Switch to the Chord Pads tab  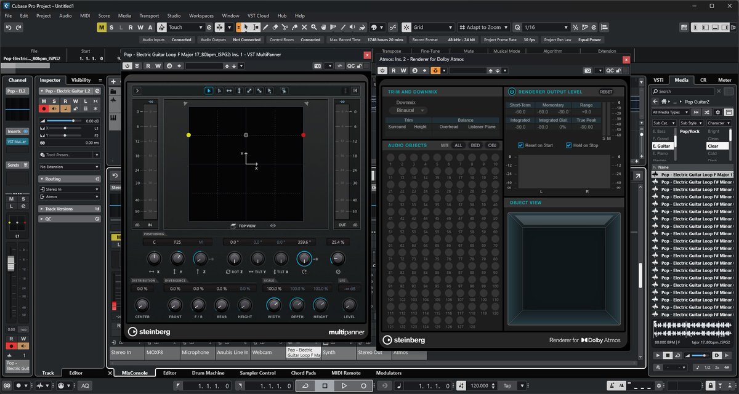point(304,373)
